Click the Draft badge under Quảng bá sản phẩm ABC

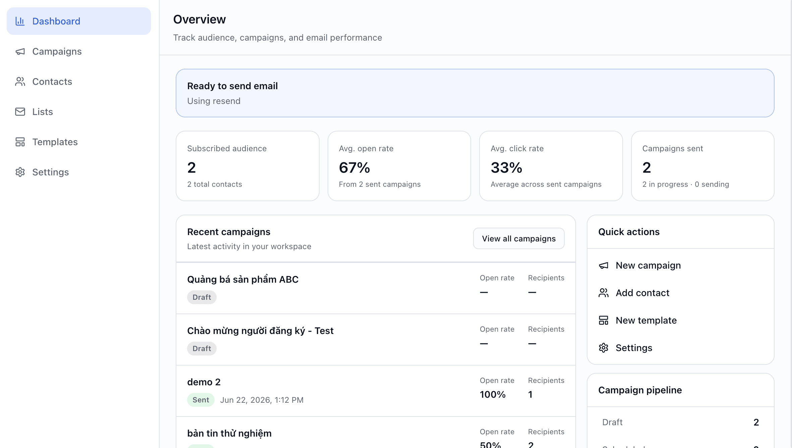[x=202, y=297]
